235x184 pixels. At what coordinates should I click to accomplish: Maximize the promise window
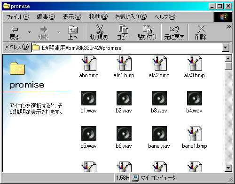pyautogui.click(x=220, y=6)
